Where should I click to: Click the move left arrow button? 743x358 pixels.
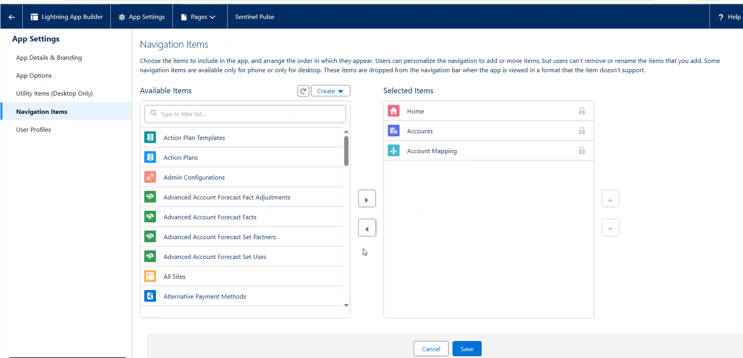367,228
